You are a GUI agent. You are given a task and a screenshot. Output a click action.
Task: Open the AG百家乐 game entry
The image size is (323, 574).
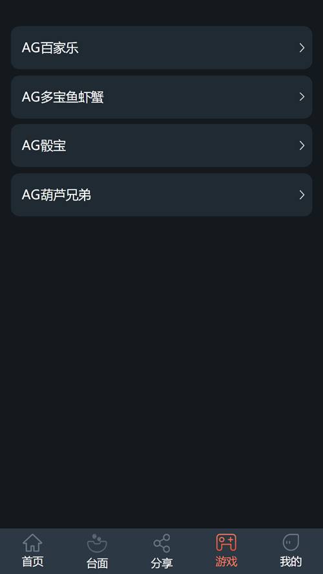[x=161, y=48]
